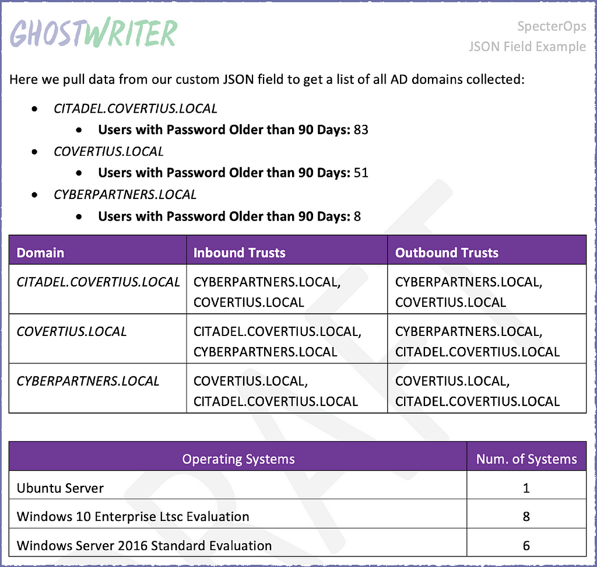Click the CITADEL.COVERTIUS.LOCAL cell in Domain column
The width and height of the screenshot is (597, 567).
pos(97,289)
